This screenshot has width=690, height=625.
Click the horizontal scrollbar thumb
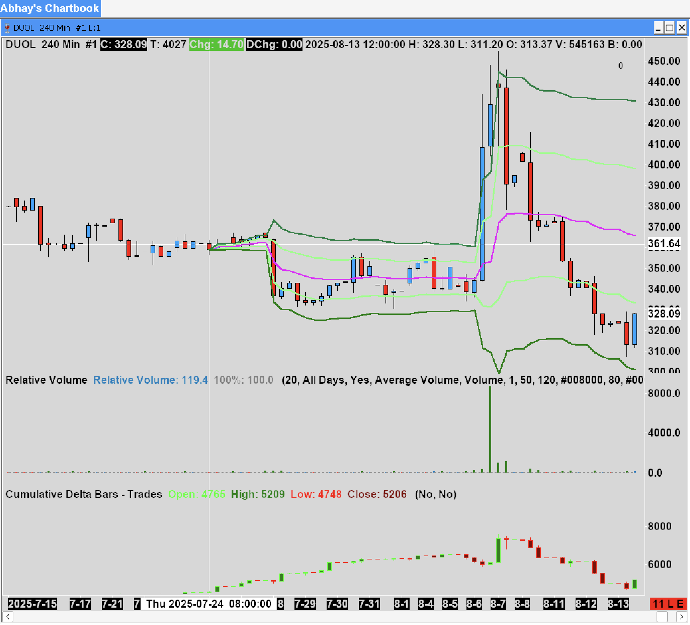tap(662, 617)
